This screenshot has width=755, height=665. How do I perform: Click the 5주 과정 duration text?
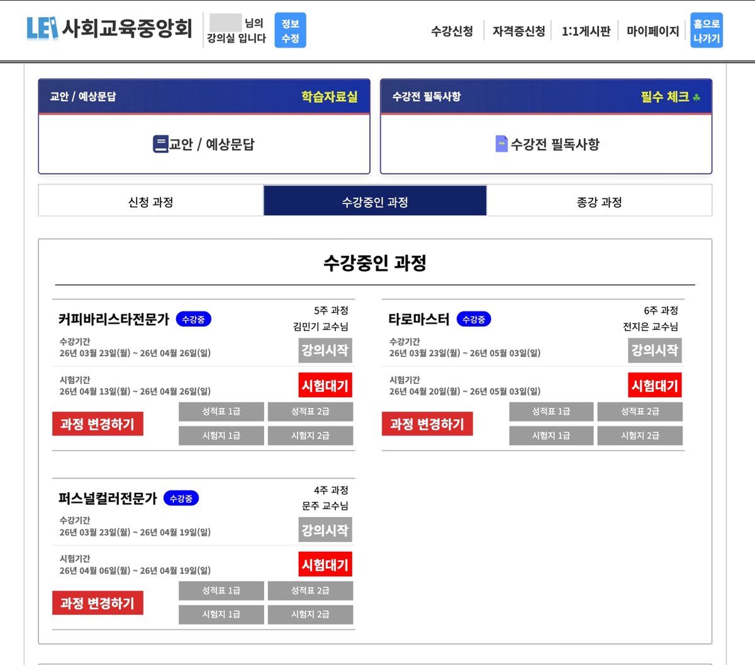click(331, 311)
